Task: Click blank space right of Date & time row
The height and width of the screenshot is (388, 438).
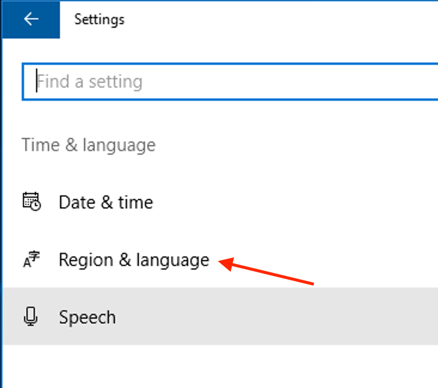Action: 293,202
